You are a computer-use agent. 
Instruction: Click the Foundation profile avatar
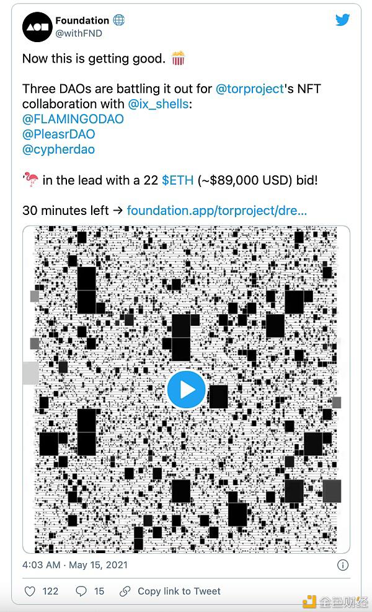click(x=37, y=27)
